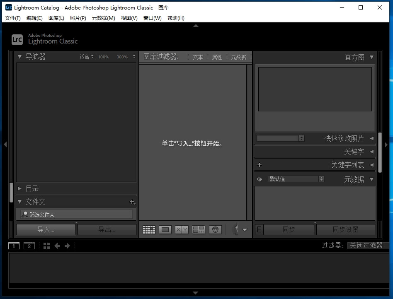Collapse the Metadata (元数据) panel
Screen dimensions: 393x299
click(x=372, y=179)
